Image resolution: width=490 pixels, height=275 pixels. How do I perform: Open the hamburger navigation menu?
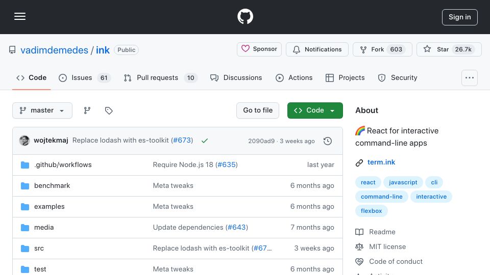(20, 16)
